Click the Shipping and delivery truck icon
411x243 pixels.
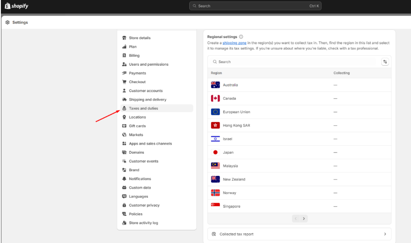coord(124,99)
